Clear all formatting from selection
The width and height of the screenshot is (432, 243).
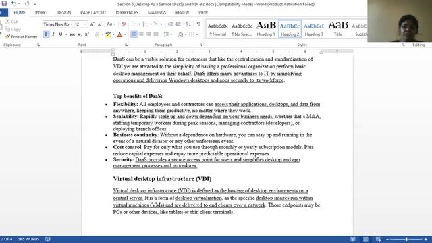point(124,24)
